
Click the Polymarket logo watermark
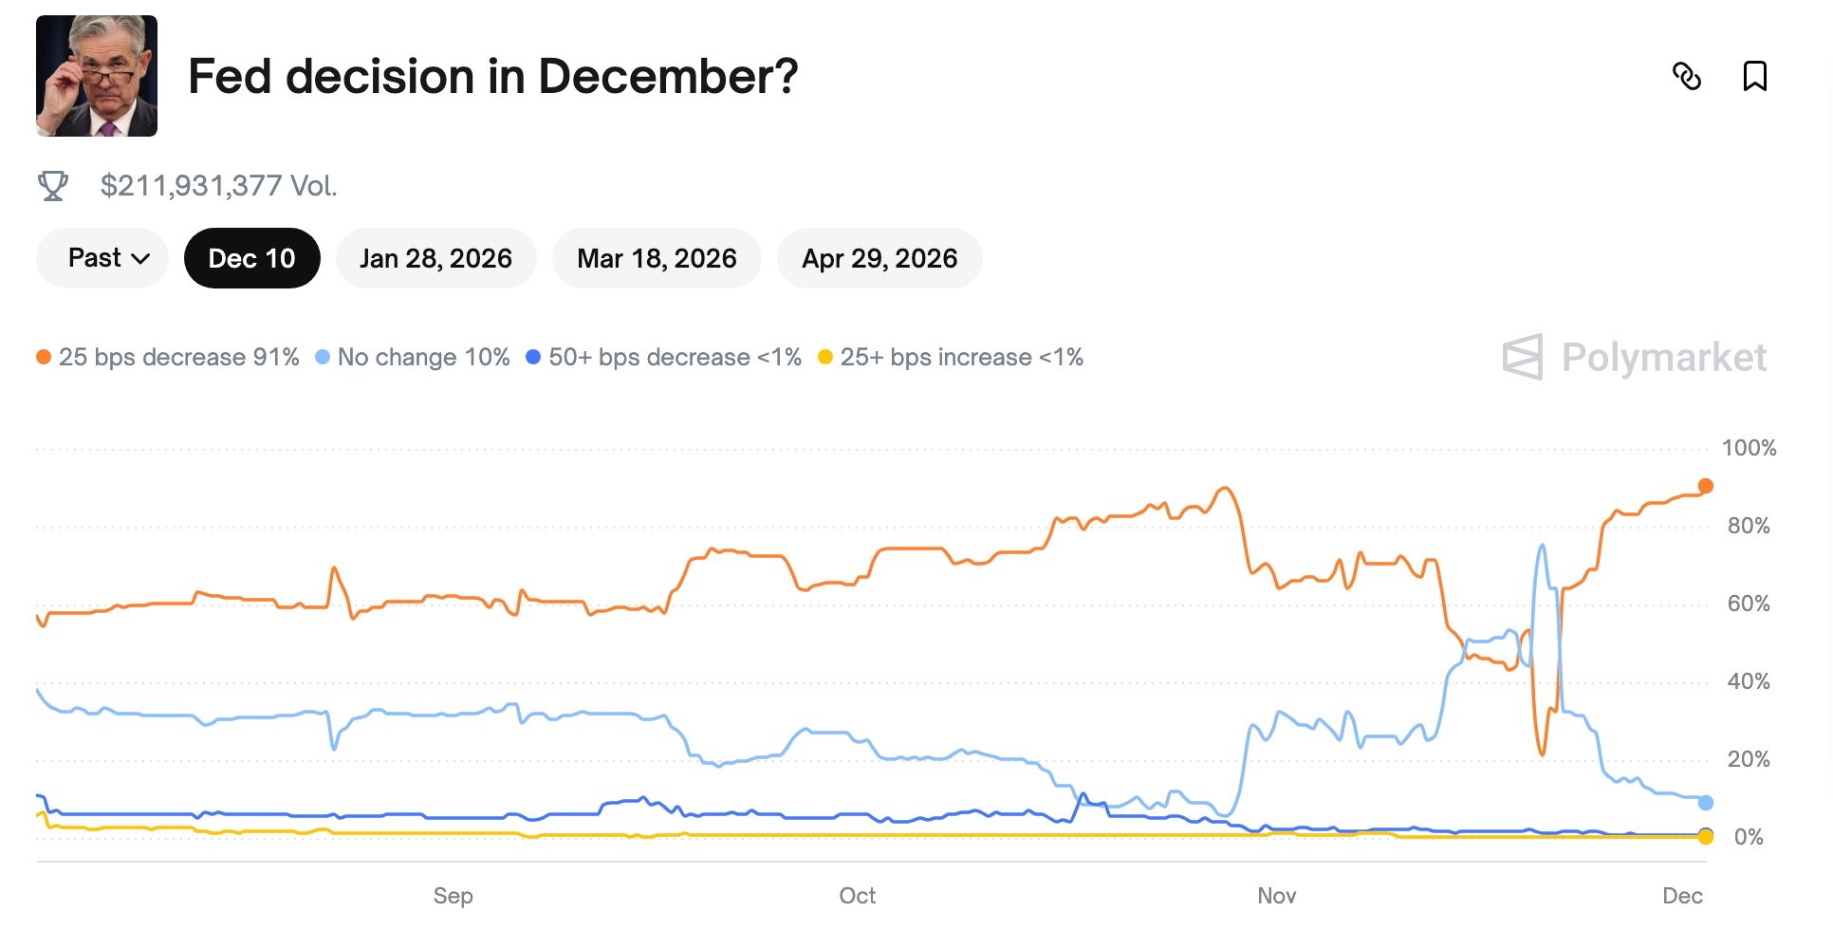(1634, 358)
